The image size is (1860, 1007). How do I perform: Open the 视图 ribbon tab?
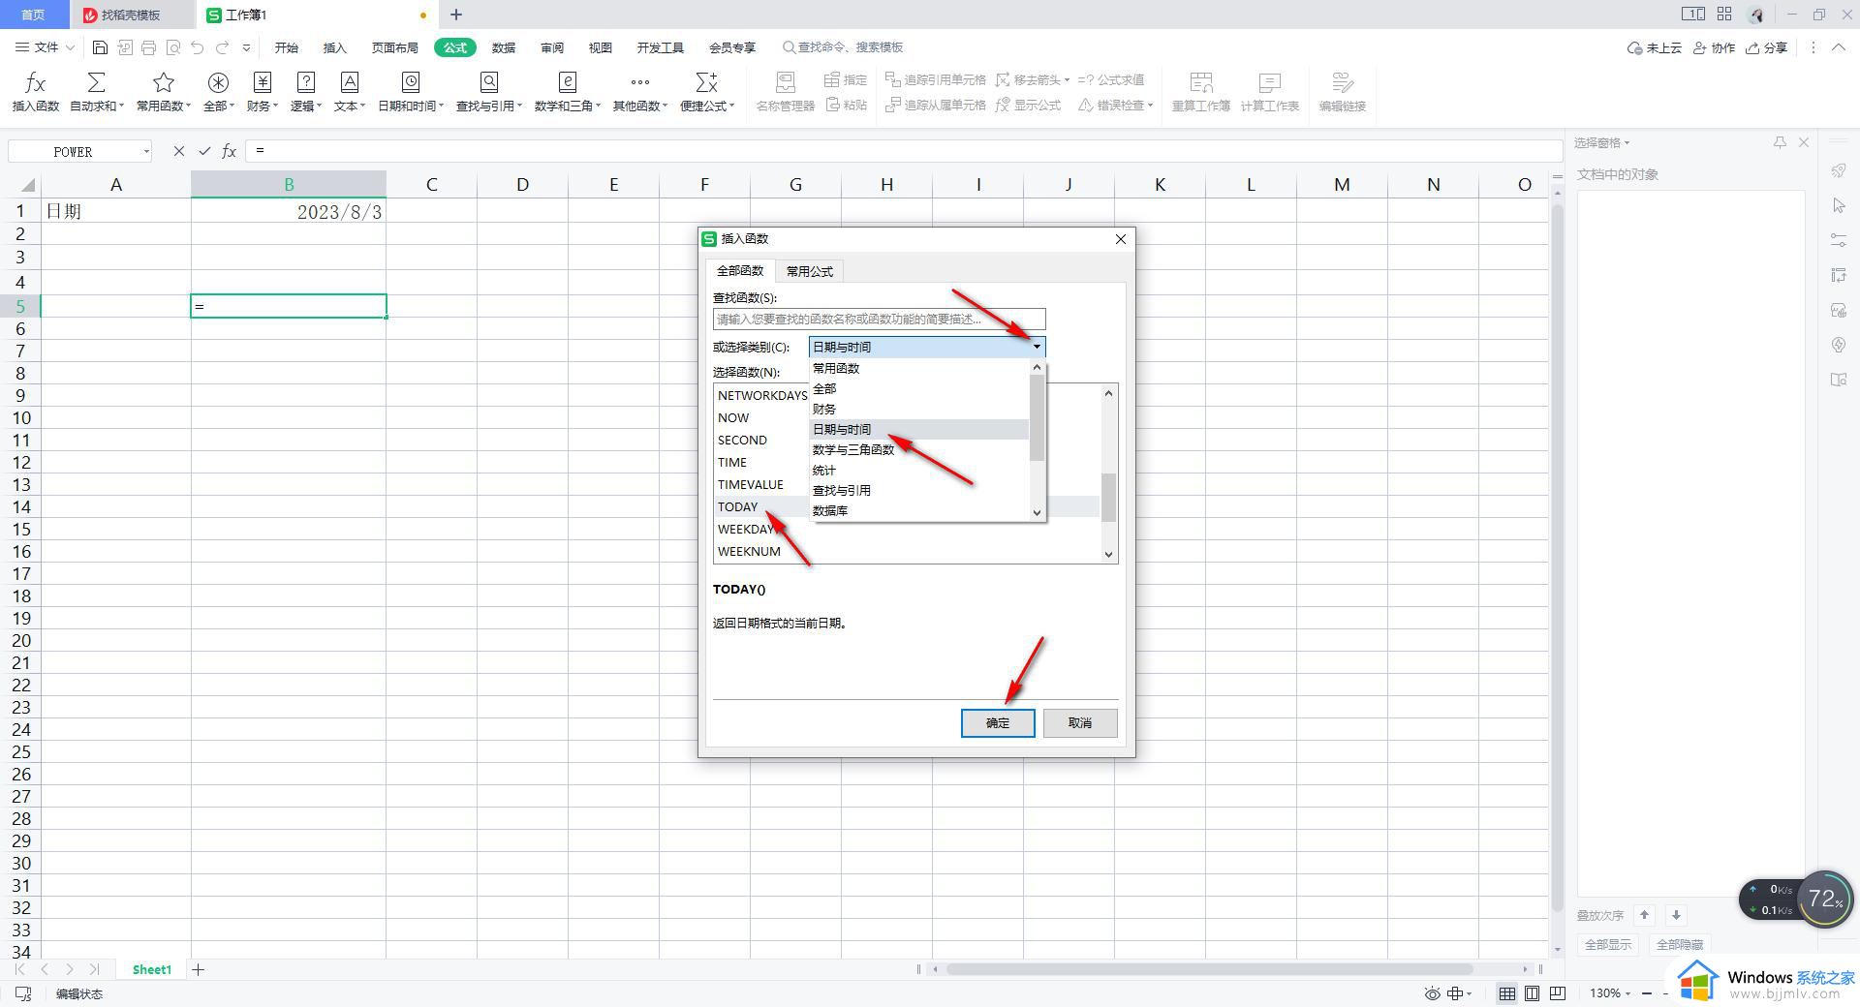601,47
